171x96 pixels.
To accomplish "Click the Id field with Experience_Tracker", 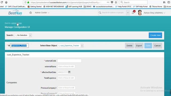I will tap(20, 46).
